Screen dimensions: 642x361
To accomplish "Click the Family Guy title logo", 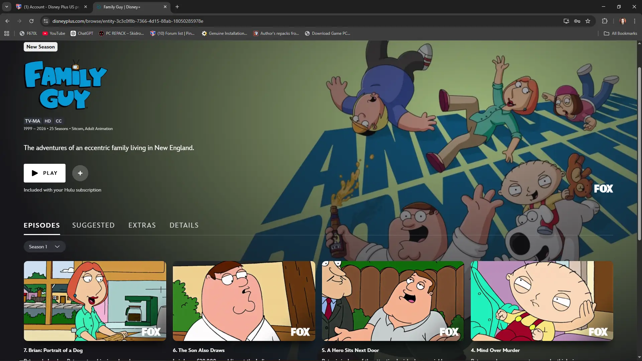I will point(66,85).
